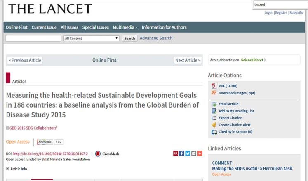This screenshot has height=181, width=308.
Task: Click the Email Article envelope icon
Action: tap(214, 104)
